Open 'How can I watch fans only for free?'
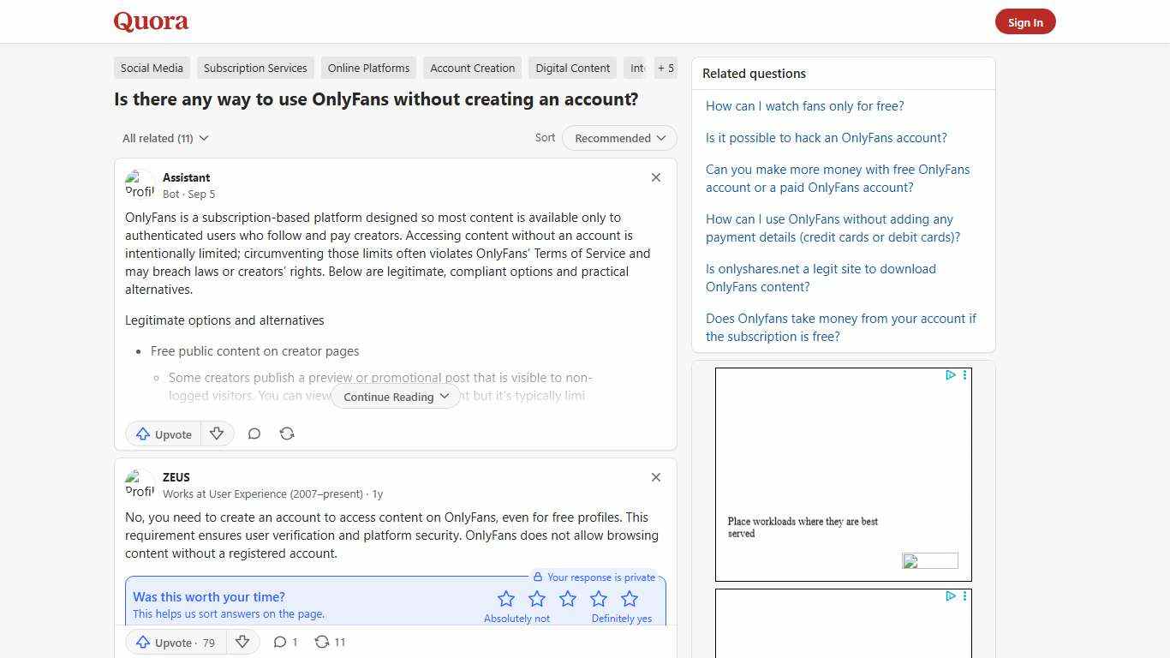Image resolution: width=1170 pixels, height=658 pixels. (804, 105)
